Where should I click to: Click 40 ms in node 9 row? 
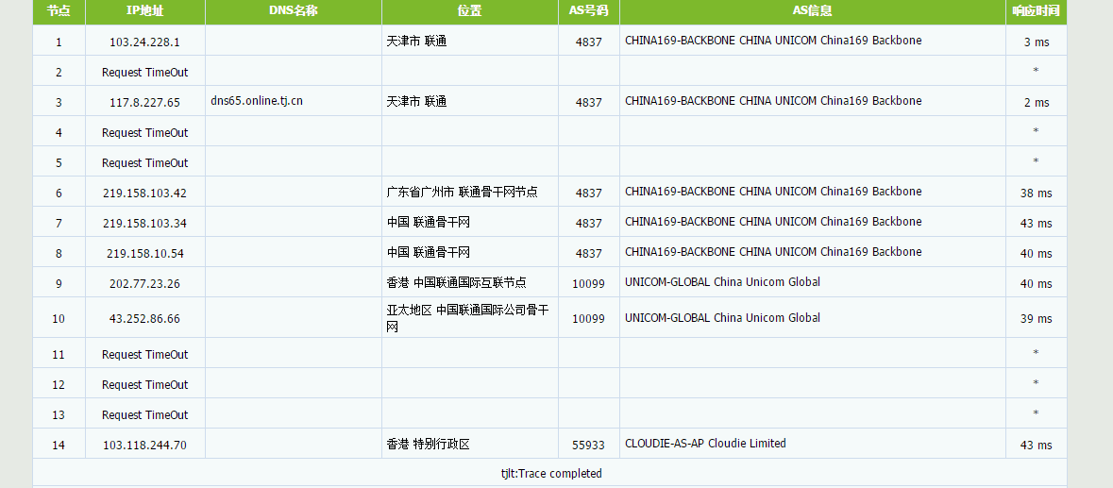coord(1037,283)
